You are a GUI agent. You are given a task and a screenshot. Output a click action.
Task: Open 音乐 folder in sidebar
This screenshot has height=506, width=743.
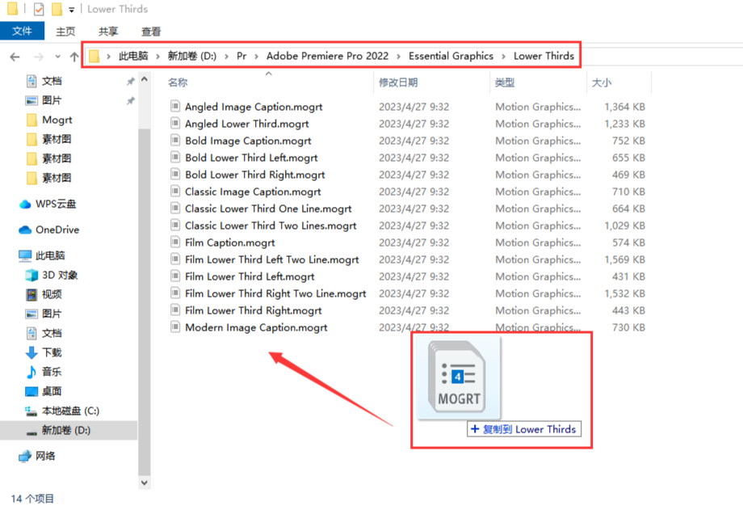52,372
